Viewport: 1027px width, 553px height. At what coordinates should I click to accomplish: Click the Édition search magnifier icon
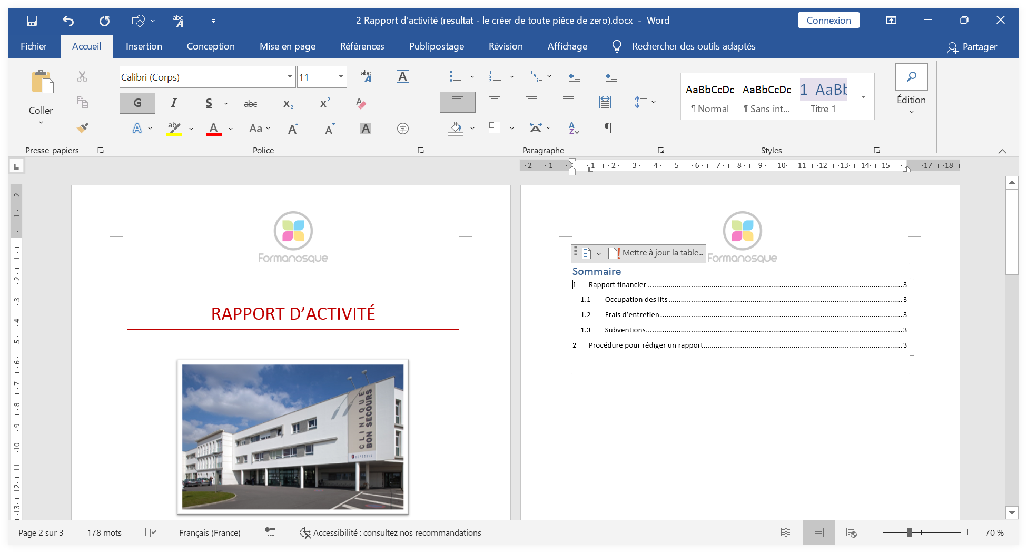911,77
